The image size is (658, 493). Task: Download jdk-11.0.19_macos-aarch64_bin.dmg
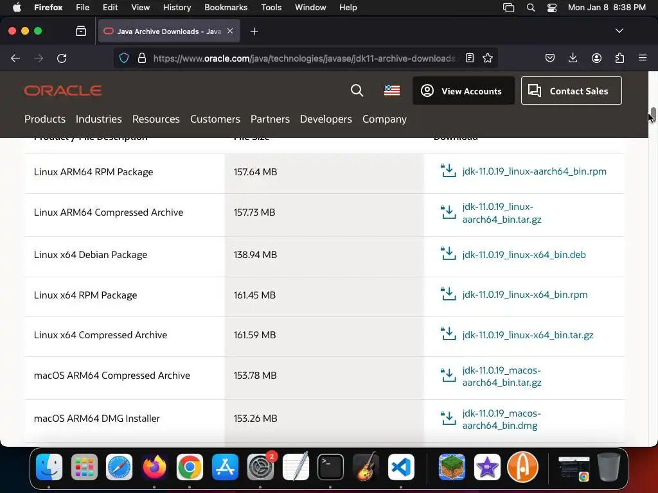pos(501,419)
